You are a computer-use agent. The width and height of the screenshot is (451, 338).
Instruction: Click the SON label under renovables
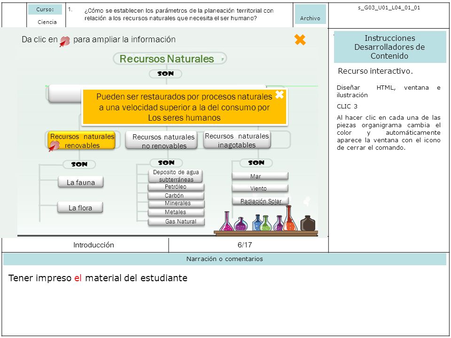click(79, 164)
